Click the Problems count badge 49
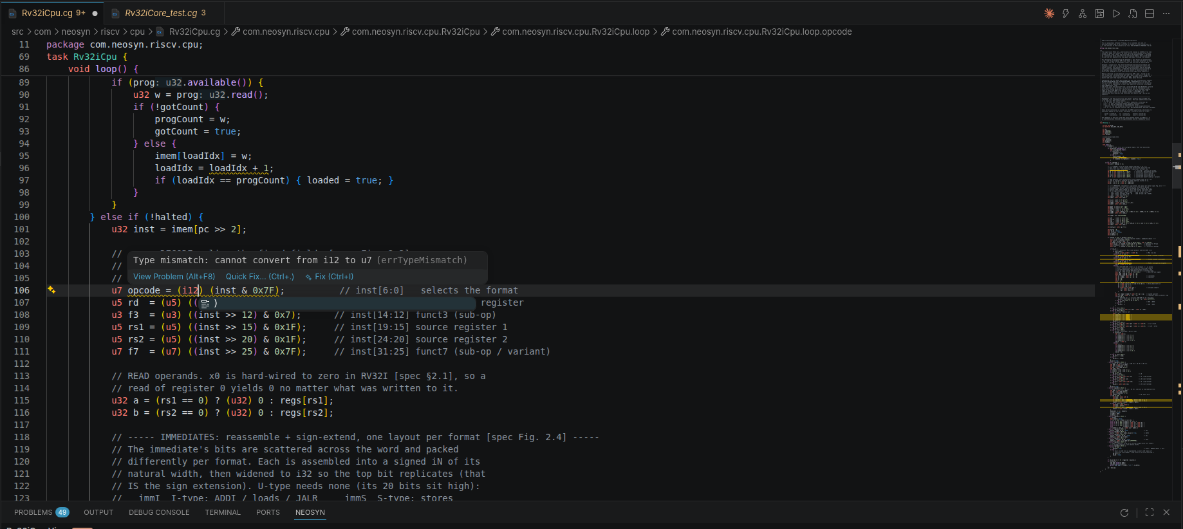1183x529 pixels. tap(62, 512)
